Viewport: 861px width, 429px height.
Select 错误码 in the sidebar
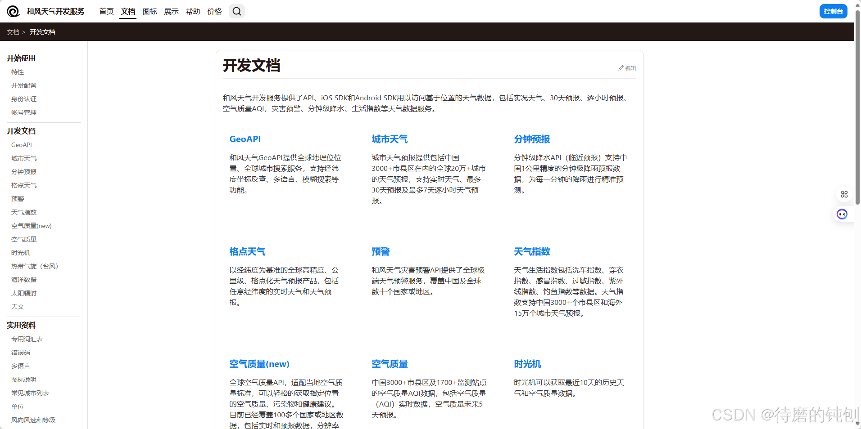(x=21, y=353)
